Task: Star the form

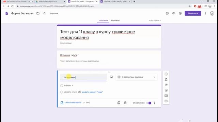Action: [x=44, y=14]
